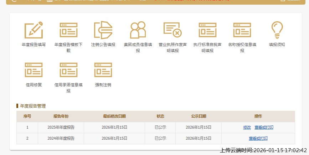This screenshot has width=309, height=155.
Task: Click 已公示 status in the 2025 row
Action: [160, 128]
